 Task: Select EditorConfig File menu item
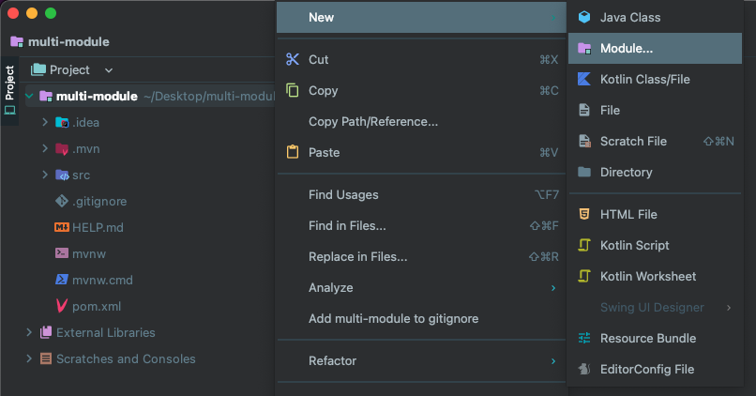click(655, 369)
